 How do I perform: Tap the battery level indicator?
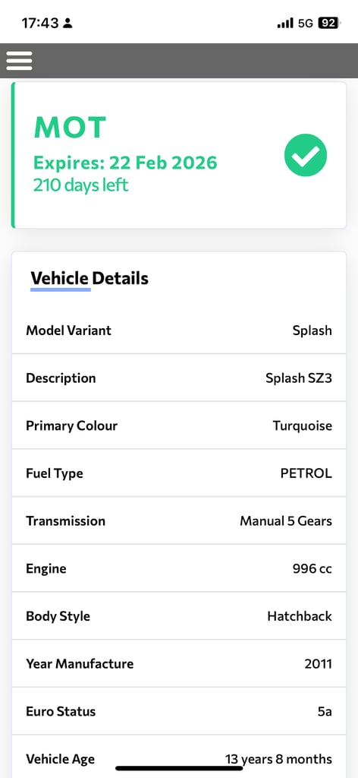328,24
